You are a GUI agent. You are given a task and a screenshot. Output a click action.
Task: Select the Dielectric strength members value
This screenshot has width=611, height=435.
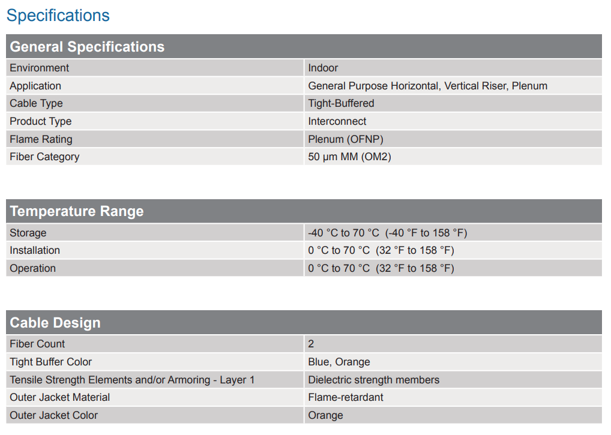tap(373, 380)
